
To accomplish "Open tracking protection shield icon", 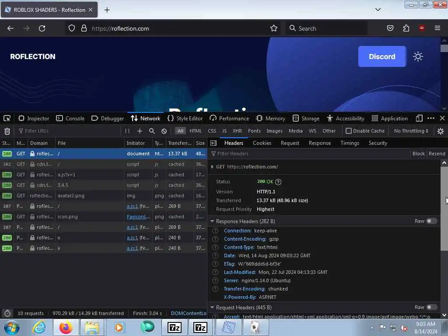I will [72, 28].
